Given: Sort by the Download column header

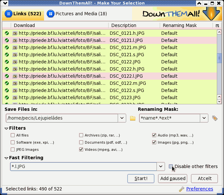Looking at the screenshot, I should tap(60, 25).
